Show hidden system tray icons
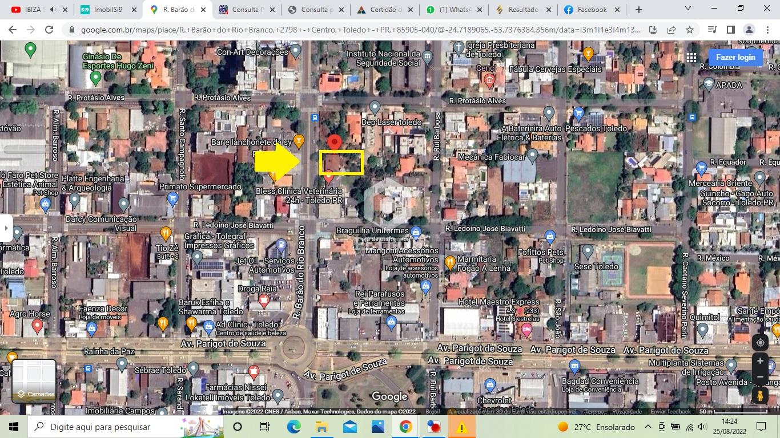 click(648, 427)
